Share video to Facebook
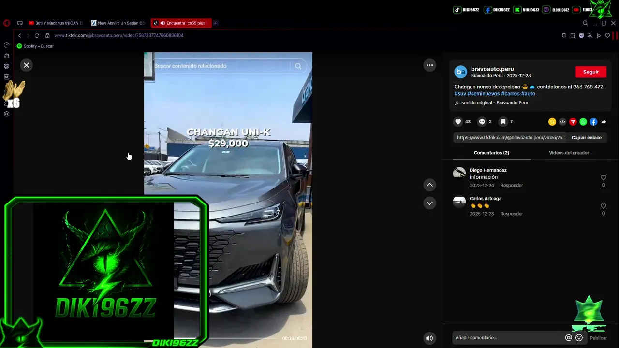 tap(593, 122)
